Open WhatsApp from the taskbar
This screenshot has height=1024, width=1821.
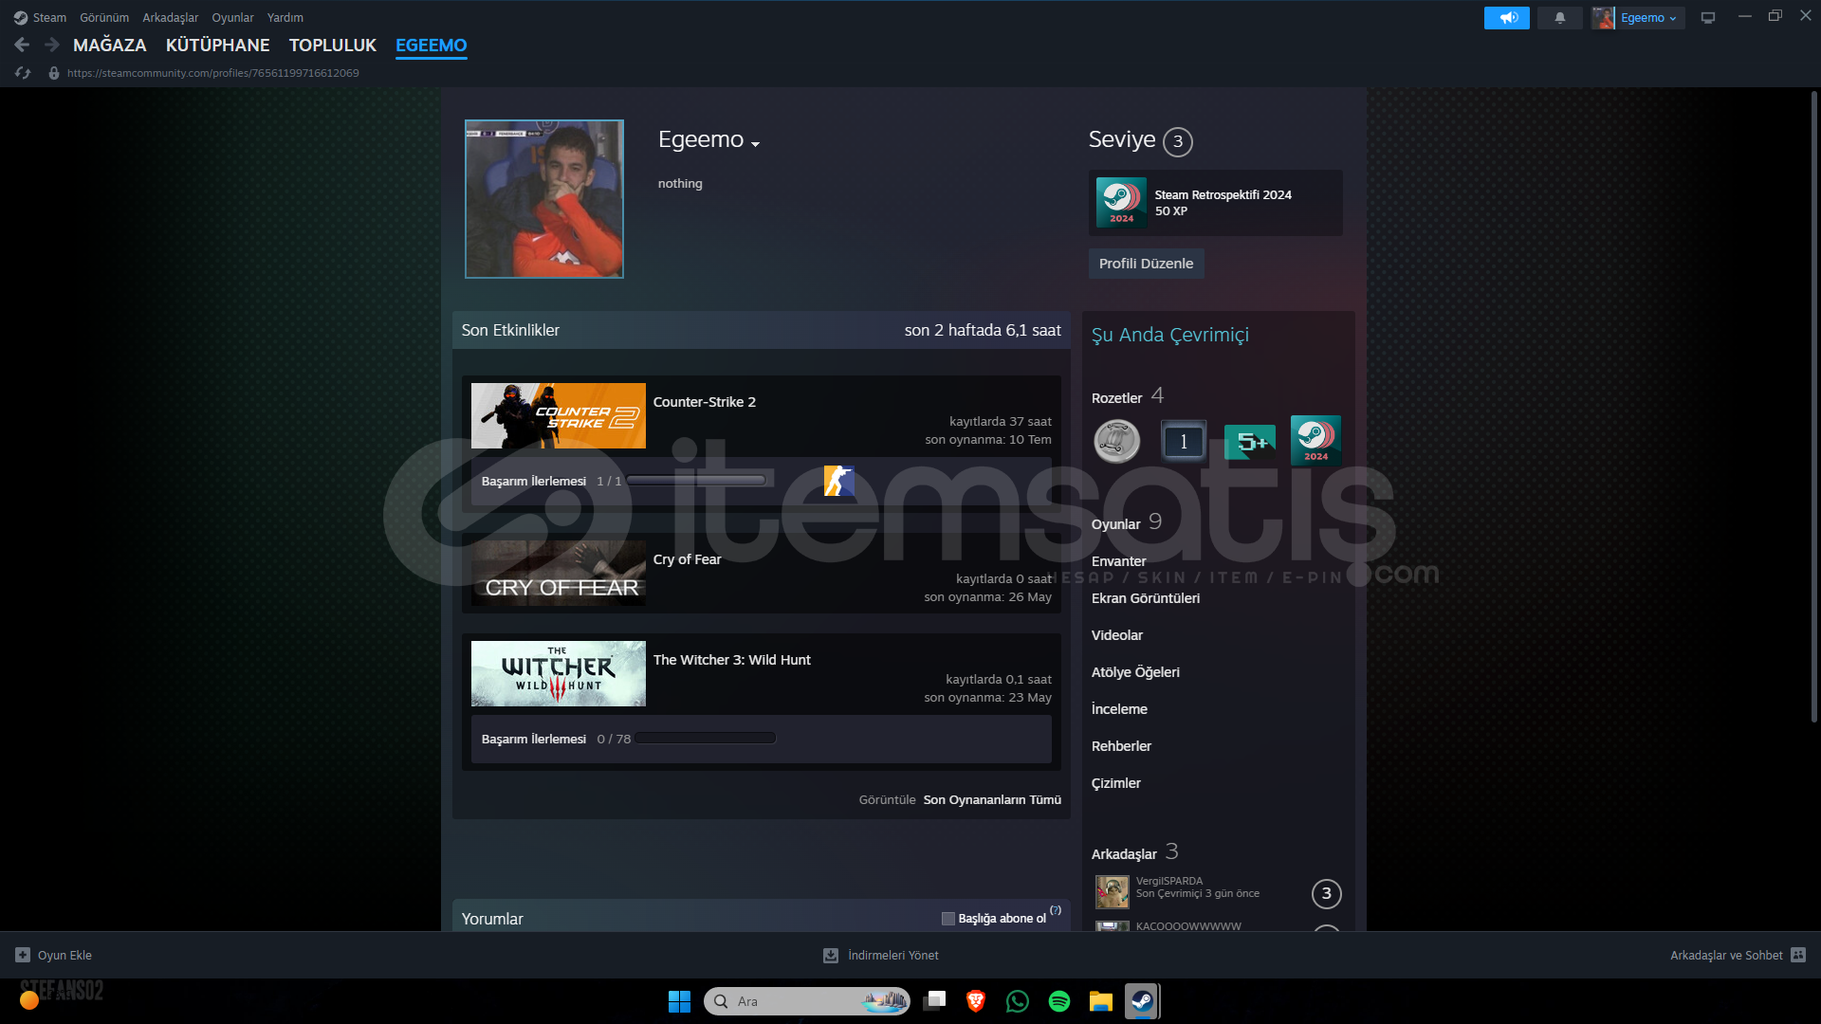1018,1001
